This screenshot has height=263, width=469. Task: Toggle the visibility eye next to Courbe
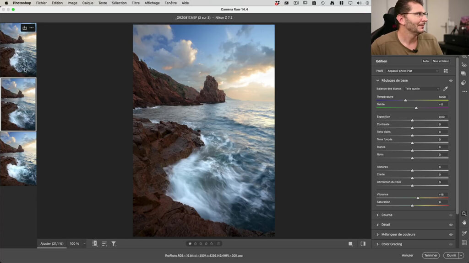click(451, 215)
